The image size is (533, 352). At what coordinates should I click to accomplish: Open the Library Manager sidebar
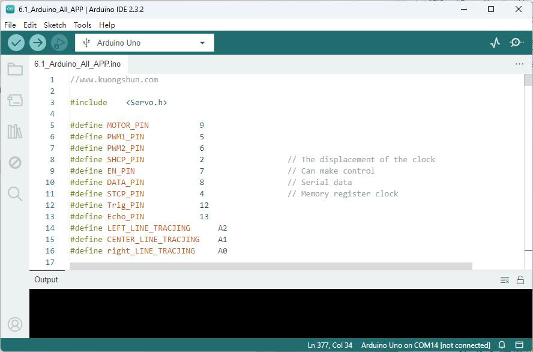point(15,132)
